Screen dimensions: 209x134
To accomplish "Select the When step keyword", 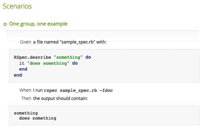I will point(25,90).
